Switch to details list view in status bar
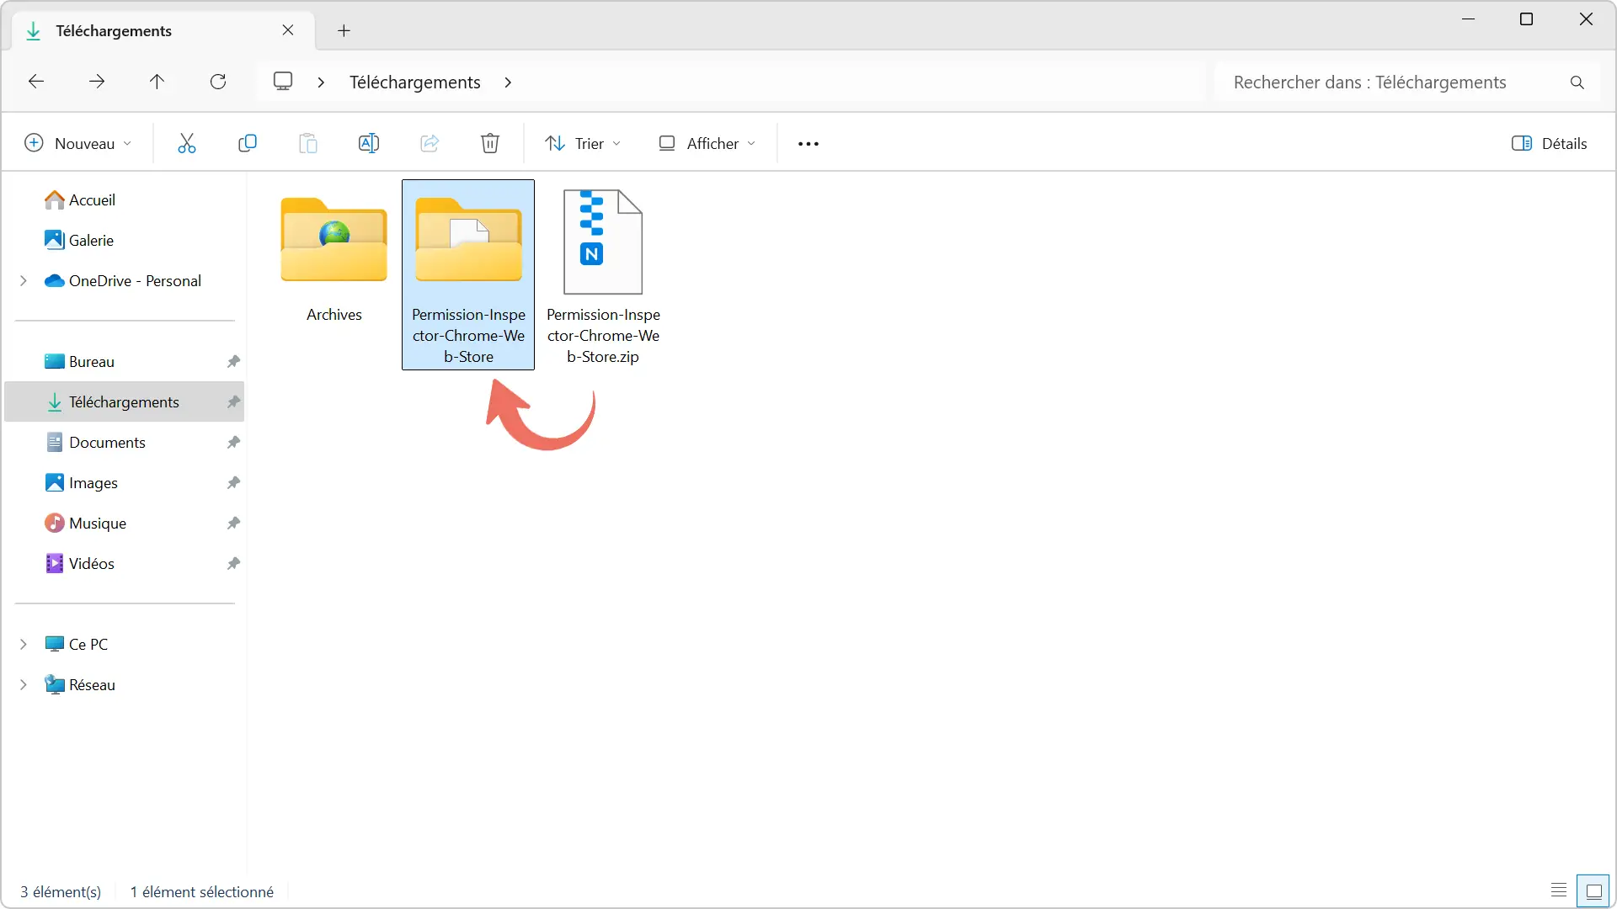 (x=1559, y=890)
